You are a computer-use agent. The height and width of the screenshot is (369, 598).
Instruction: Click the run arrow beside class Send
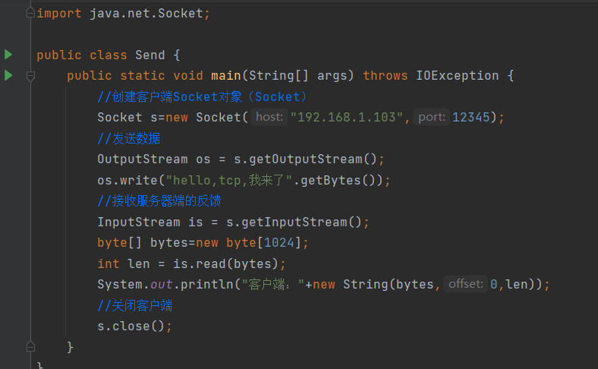8,55
